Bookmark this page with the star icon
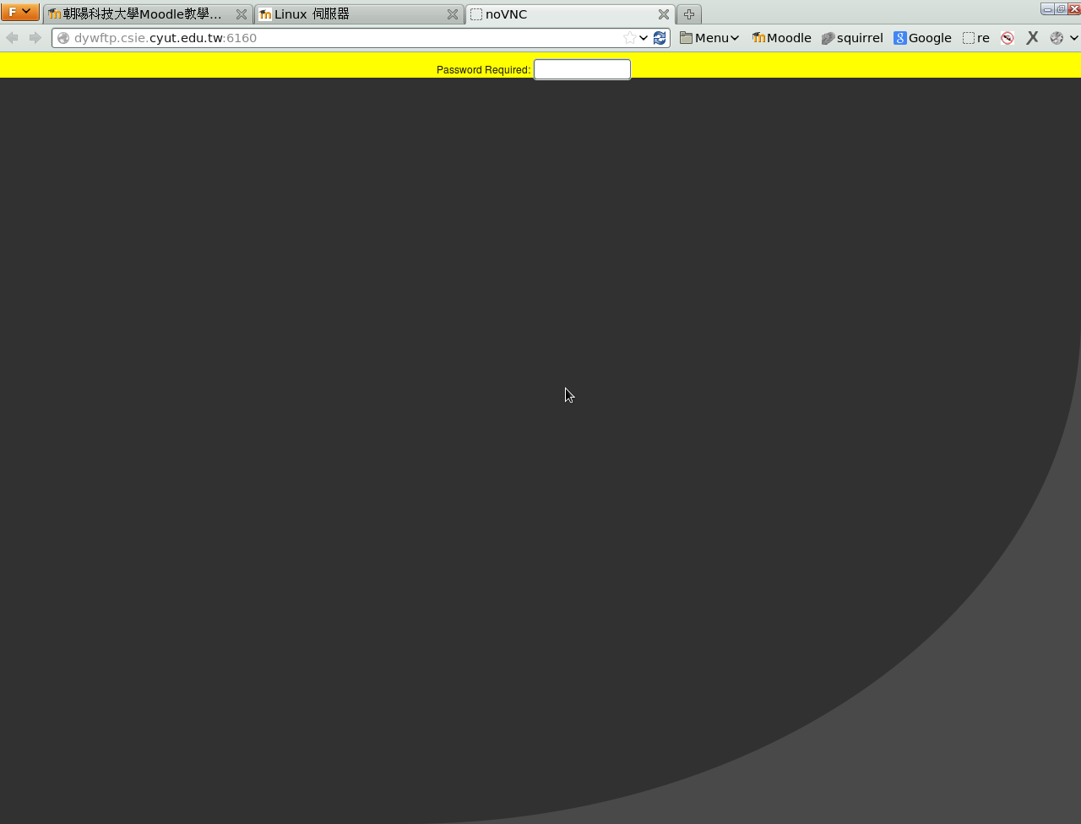This screenshot has width=1081, height=824. pos(629,38)
